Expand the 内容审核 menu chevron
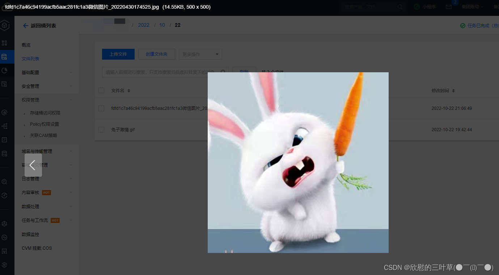The height and width of the screenshot is (275, 499). point(71,193)
